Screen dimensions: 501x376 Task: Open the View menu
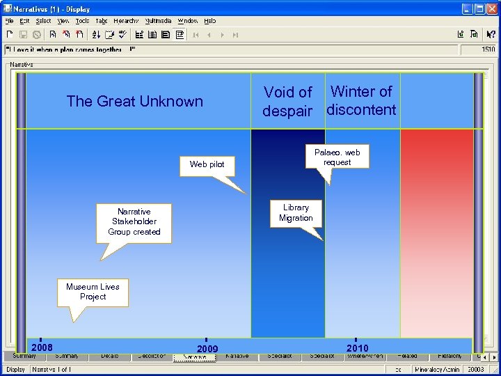point(63,21)
